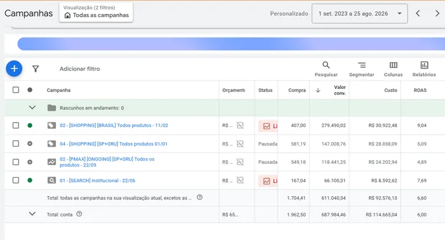Click the blue plus new campaign button
The image size is (445, 240).
click(14, 69)
